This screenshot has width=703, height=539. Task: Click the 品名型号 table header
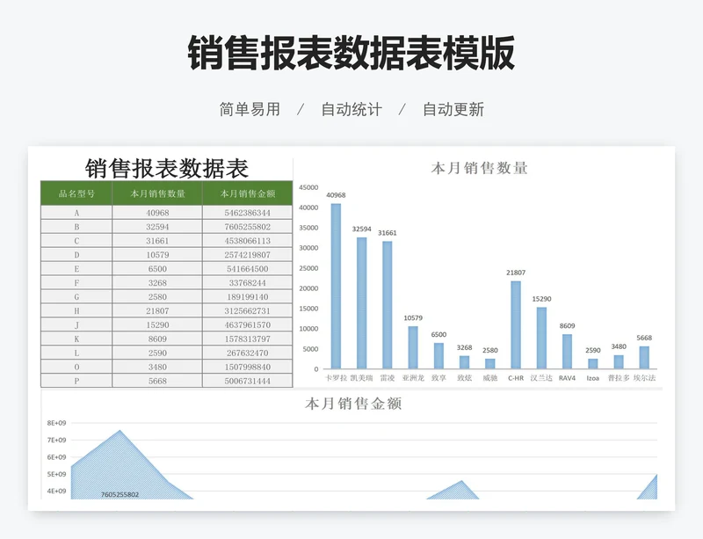pos(76,193)
